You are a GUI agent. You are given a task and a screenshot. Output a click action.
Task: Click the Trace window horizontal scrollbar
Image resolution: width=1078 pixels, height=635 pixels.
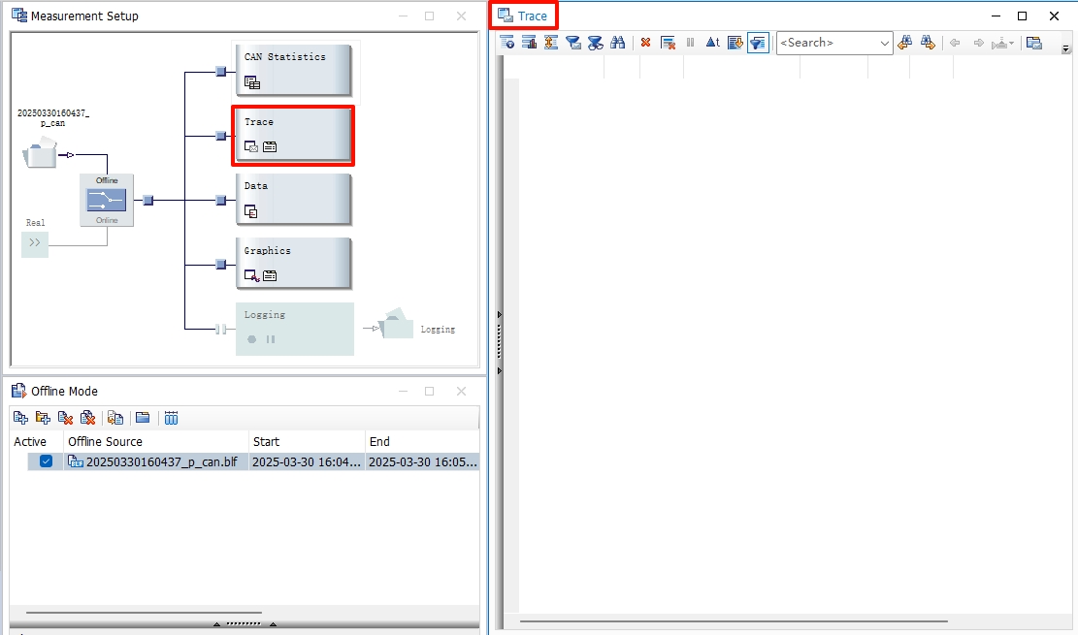(x=733, y=620)
